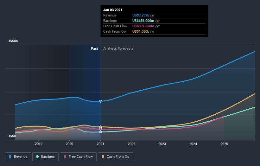Click the 2025 x-axis label
Viewport: 260px width, 166px height.
coord(224,144)
